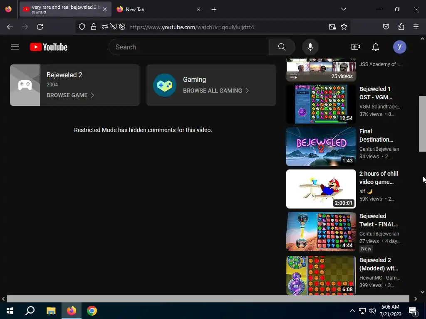Expand the list all tabs dropdown arrow
Screen dimensions: 426x319
343,9
